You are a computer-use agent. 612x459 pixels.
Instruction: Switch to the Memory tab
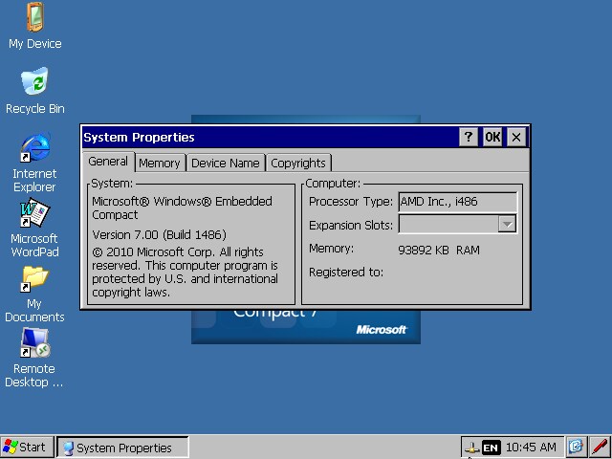click(160, 164)
